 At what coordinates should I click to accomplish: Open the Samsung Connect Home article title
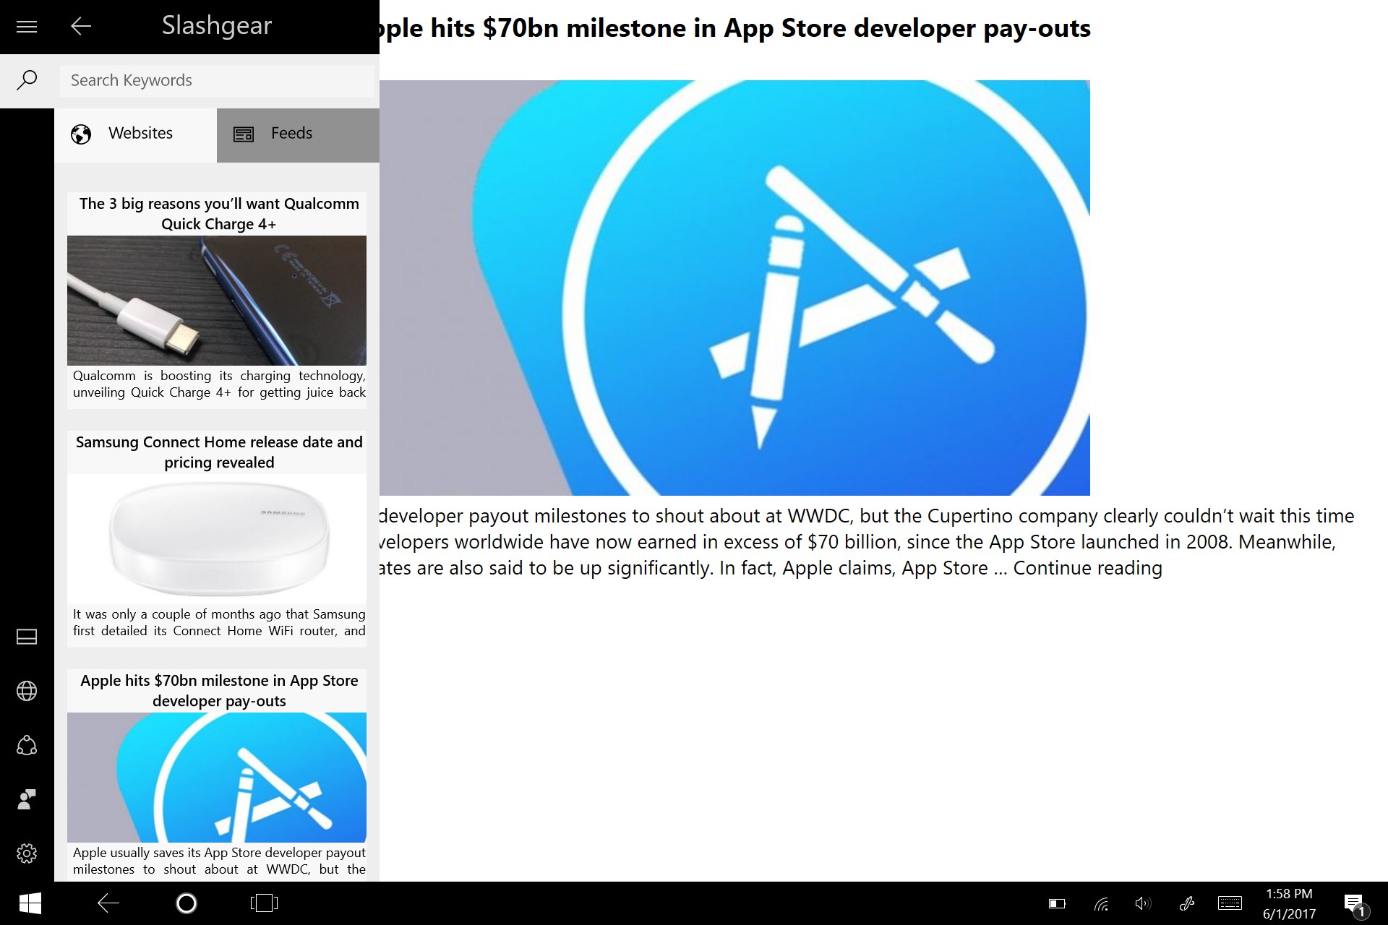pos(219,452)
